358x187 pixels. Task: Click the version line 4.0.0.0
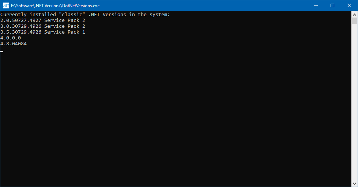tap(11, 38)
